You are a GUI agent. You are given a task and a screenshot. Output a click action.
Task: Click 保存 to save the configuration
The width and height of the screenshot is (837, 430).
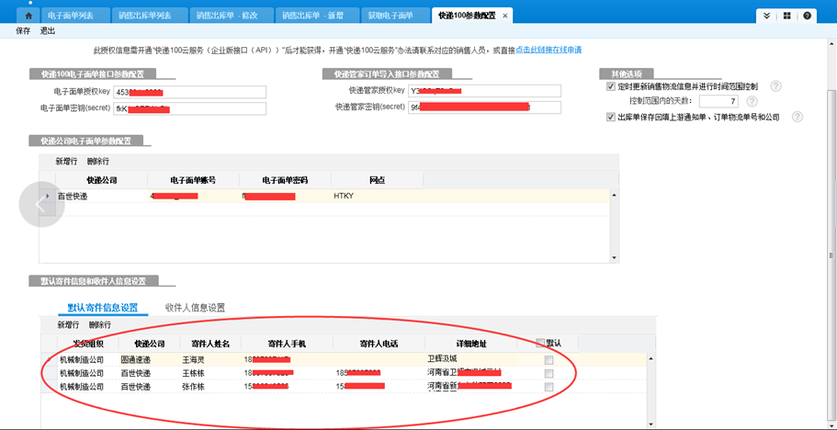[23, 31]
